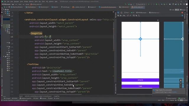Viewport: 189px width, 106px height.
Task: Open the Pixel device-for-preview dropdown
Action: click(127, 13)
